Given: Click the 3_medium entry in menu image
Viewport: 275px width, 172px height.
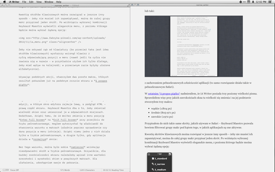Looking at the screenshot, I should [160, 169].
